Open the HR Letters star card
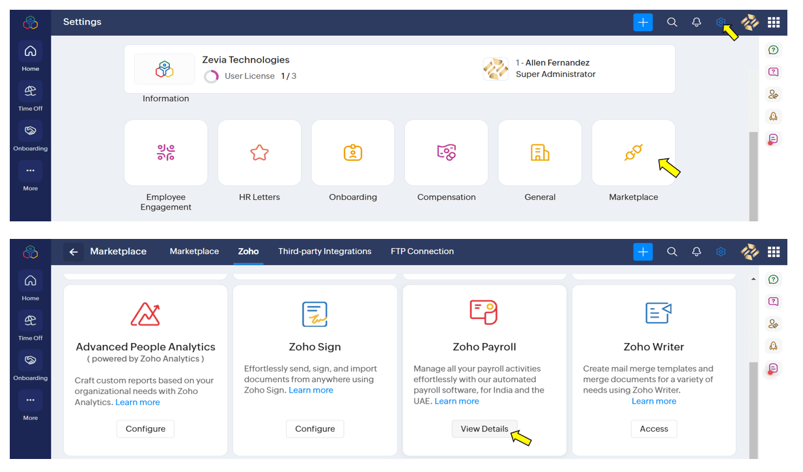 point(259,153)
